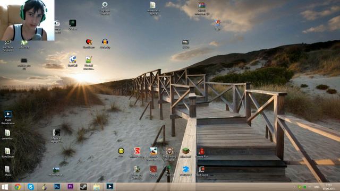Open Steam from the taskbar
Viewport: 340px width, 191px height.
(x=83, y=187)
